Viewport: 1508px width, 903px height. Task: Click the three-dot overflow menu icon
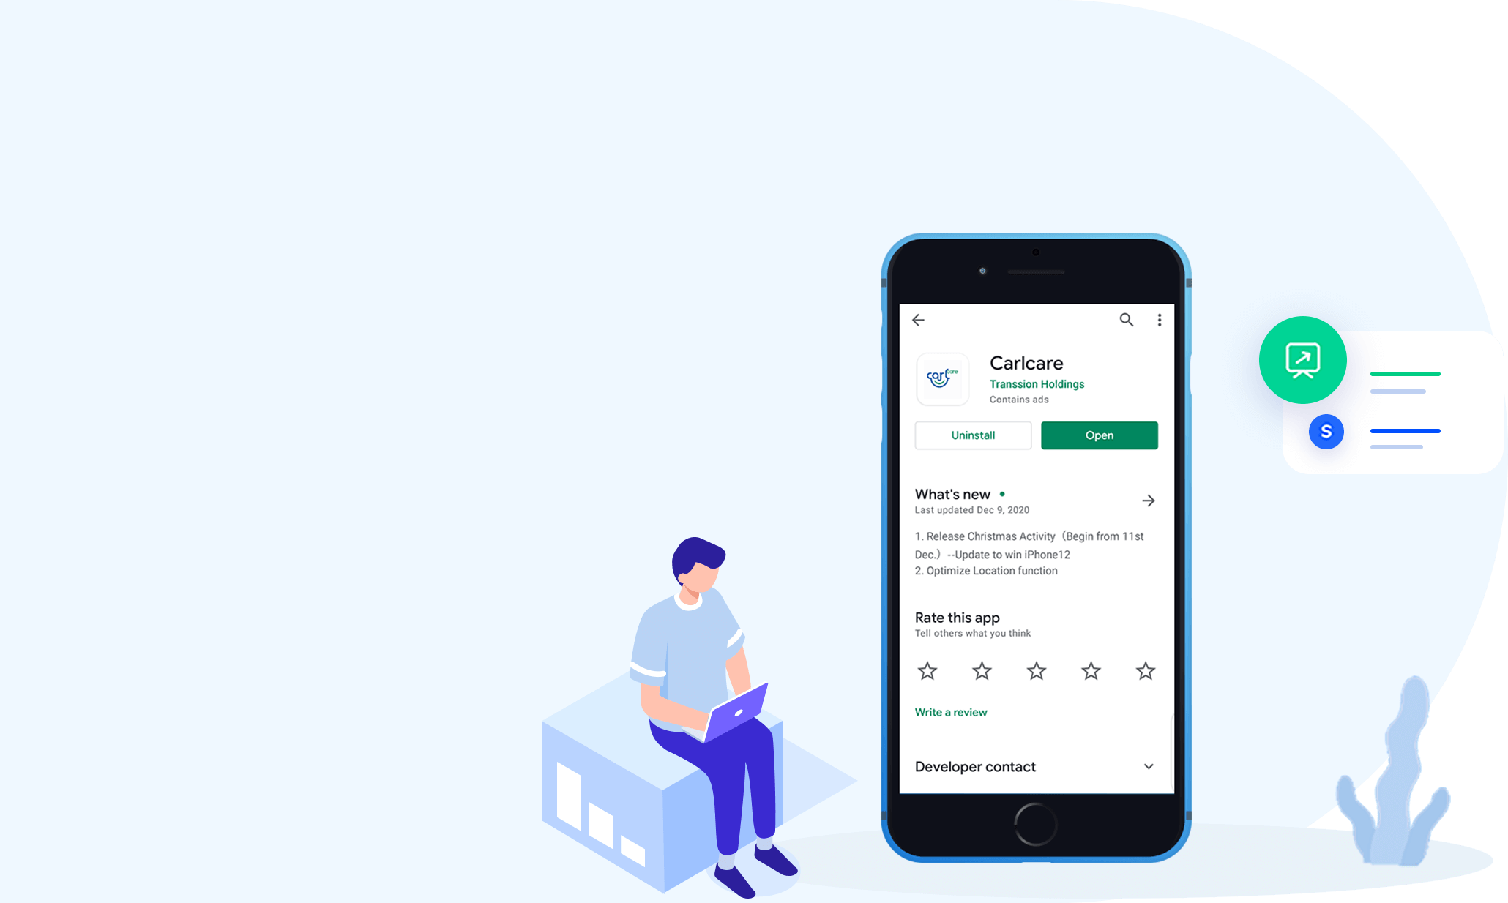pyautogui.click(x=1160, y=319)
